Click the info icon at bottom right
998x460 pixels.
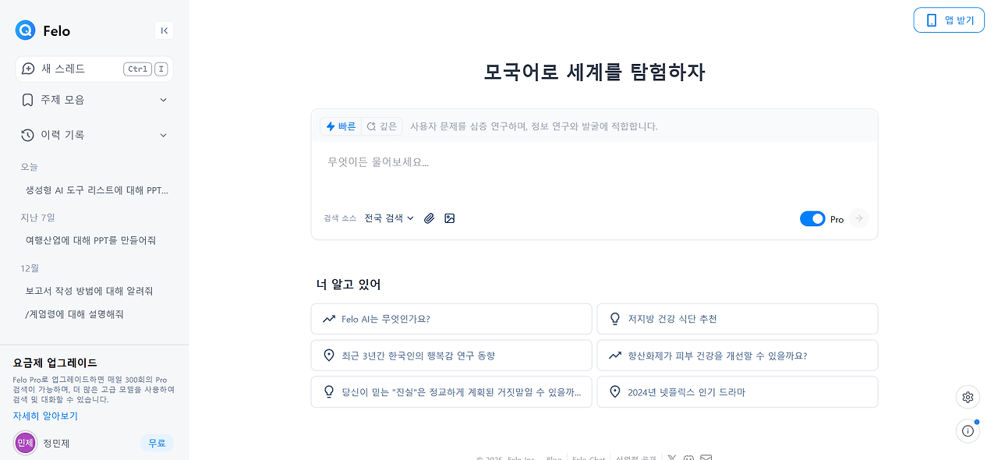[x=968, y=430]
